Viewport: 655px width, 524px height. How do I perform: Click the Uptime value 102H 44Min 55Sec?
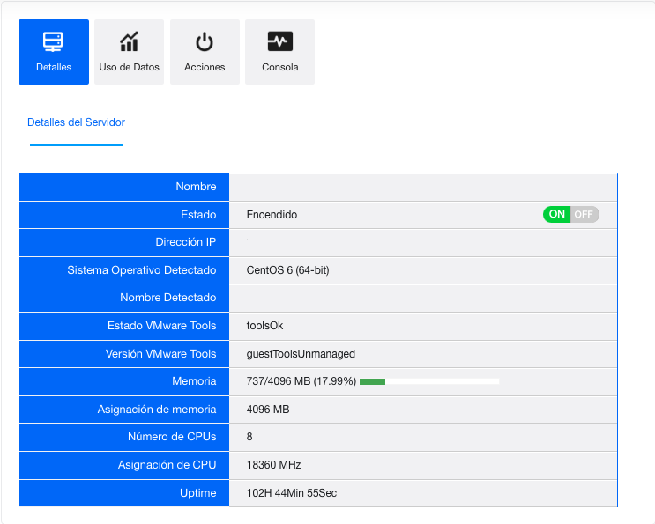(x=291, y=493)
